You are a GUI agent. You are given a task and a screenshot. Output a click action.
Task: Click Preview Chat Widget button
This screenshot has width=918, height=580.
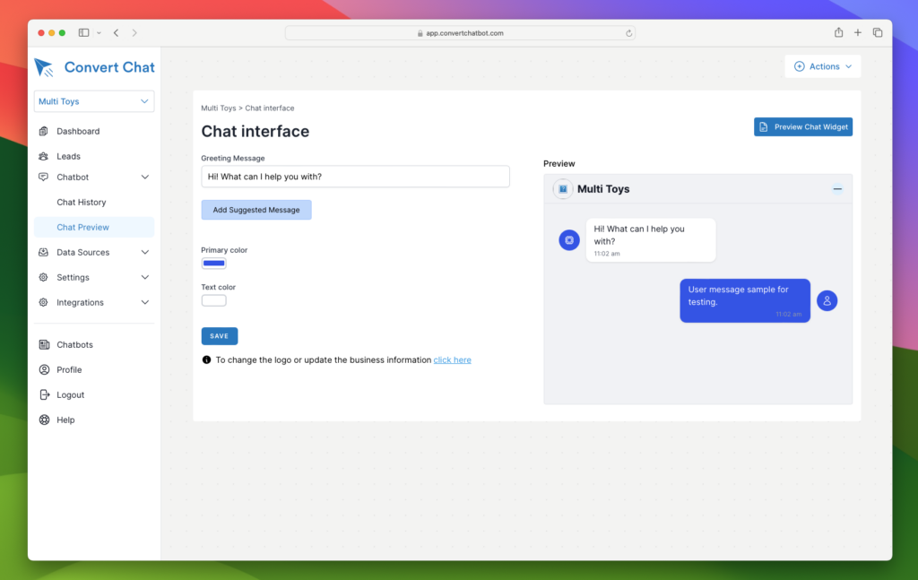pos(802,127)
